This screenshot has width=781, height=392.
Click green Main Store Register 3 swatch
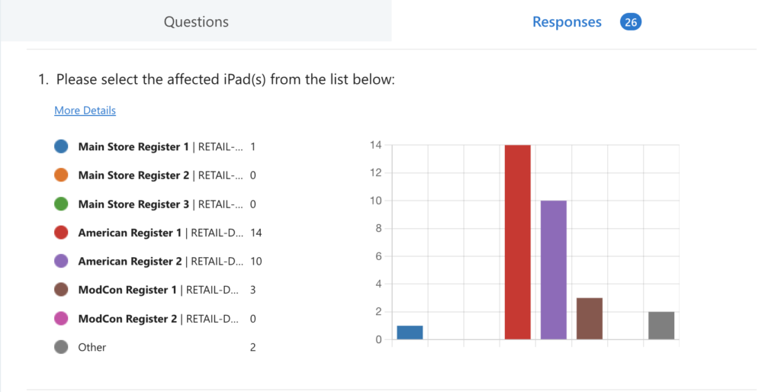pos(62,204)
